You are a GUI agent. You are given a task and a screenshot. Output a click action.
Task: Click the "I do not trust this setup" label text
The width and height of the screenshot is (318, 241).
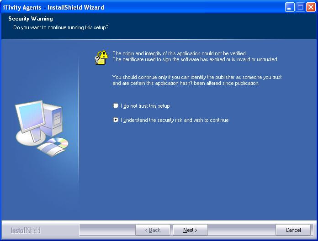pos(145,106)
